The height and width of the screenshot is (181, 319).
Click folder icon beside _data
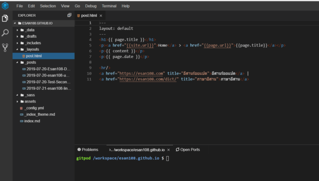click(x=22, y=30)
